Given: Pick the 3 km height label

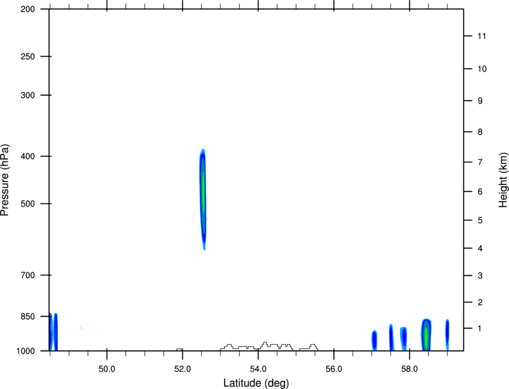Looking at the screenshot, I should 480,276.
